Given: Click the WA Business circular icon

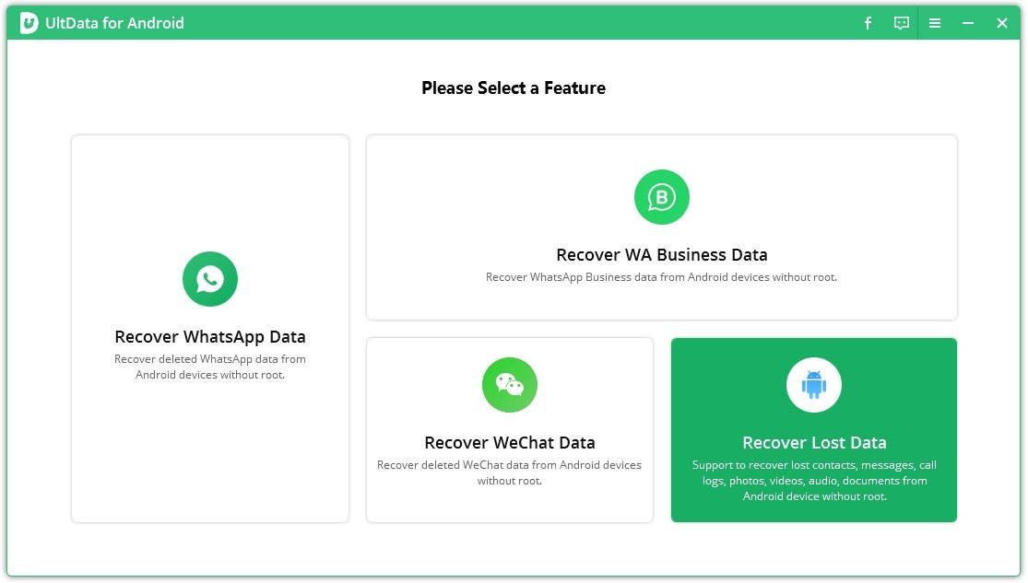Looking at the screenshot, I should (661, 197).
